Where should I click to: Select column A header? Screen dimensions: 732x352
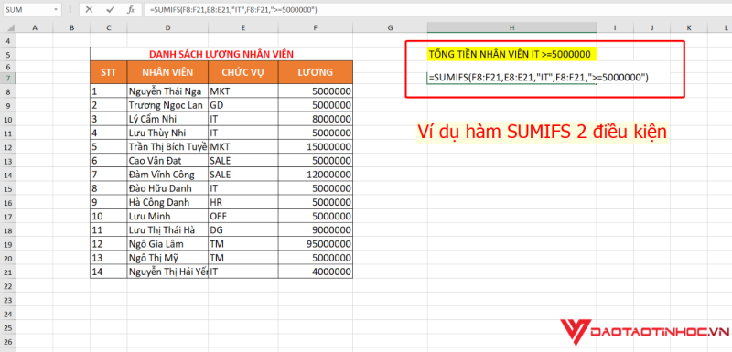pos(35,28)
